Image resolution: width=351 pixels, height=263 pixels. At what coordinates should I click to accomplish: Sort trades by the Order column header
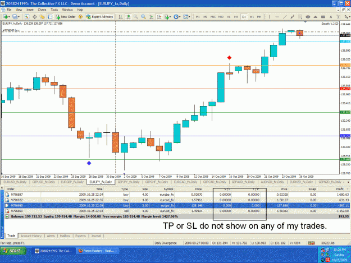coord(11,189)
